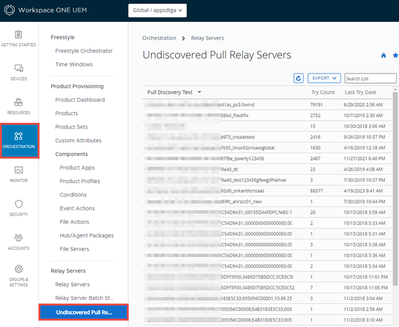Open Event Actions
The image size is (399, 327).
click(77, 208)
